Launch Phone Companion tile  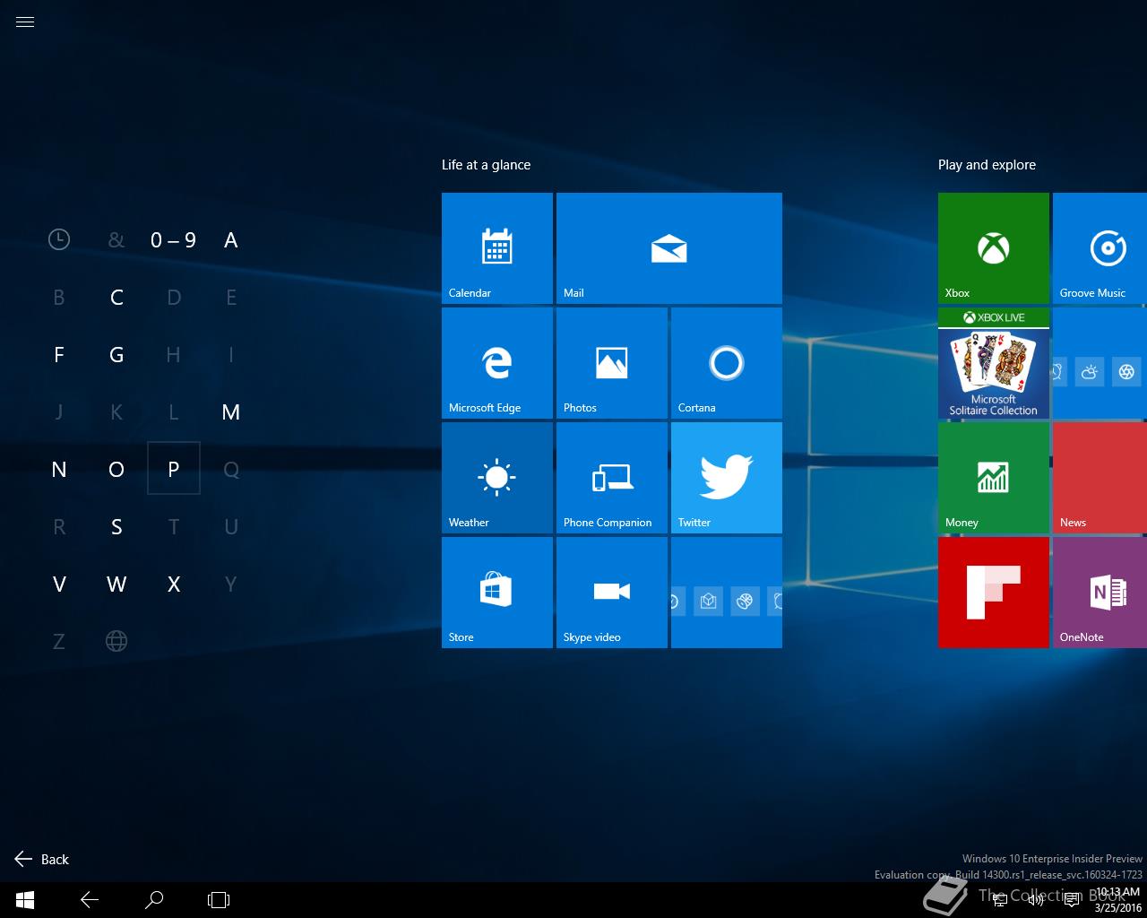point(612,478)
